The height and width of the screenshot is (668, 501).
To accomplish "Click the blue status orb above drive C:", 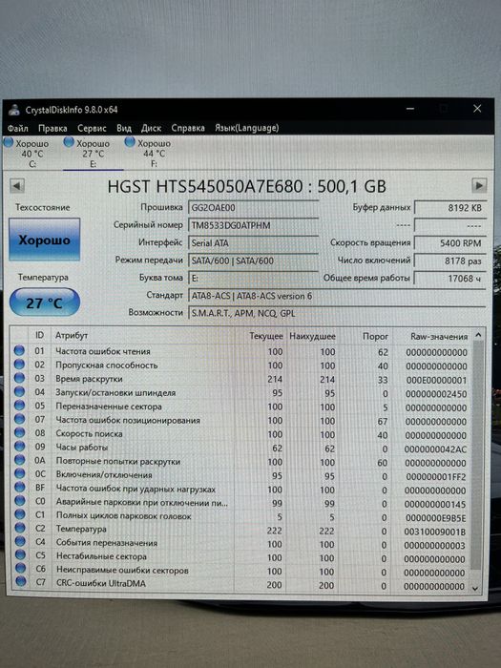I will click(x=9, y=143).
